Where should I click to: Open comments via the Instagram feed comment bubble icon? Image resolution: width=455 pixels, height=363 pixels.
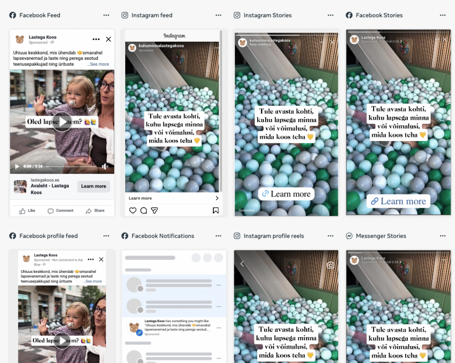point(144,210)
